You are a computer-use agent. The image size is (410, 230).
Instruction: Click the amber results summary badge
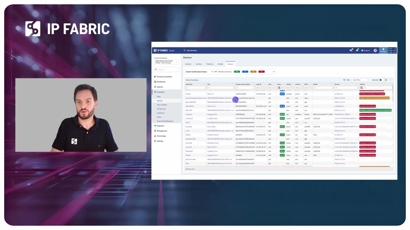point(253,72)
